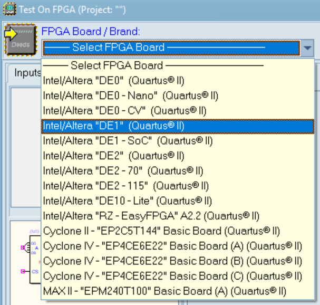
Task: Select Intel/Altera "DE1 - SoC" board
Action: point(178,141)
